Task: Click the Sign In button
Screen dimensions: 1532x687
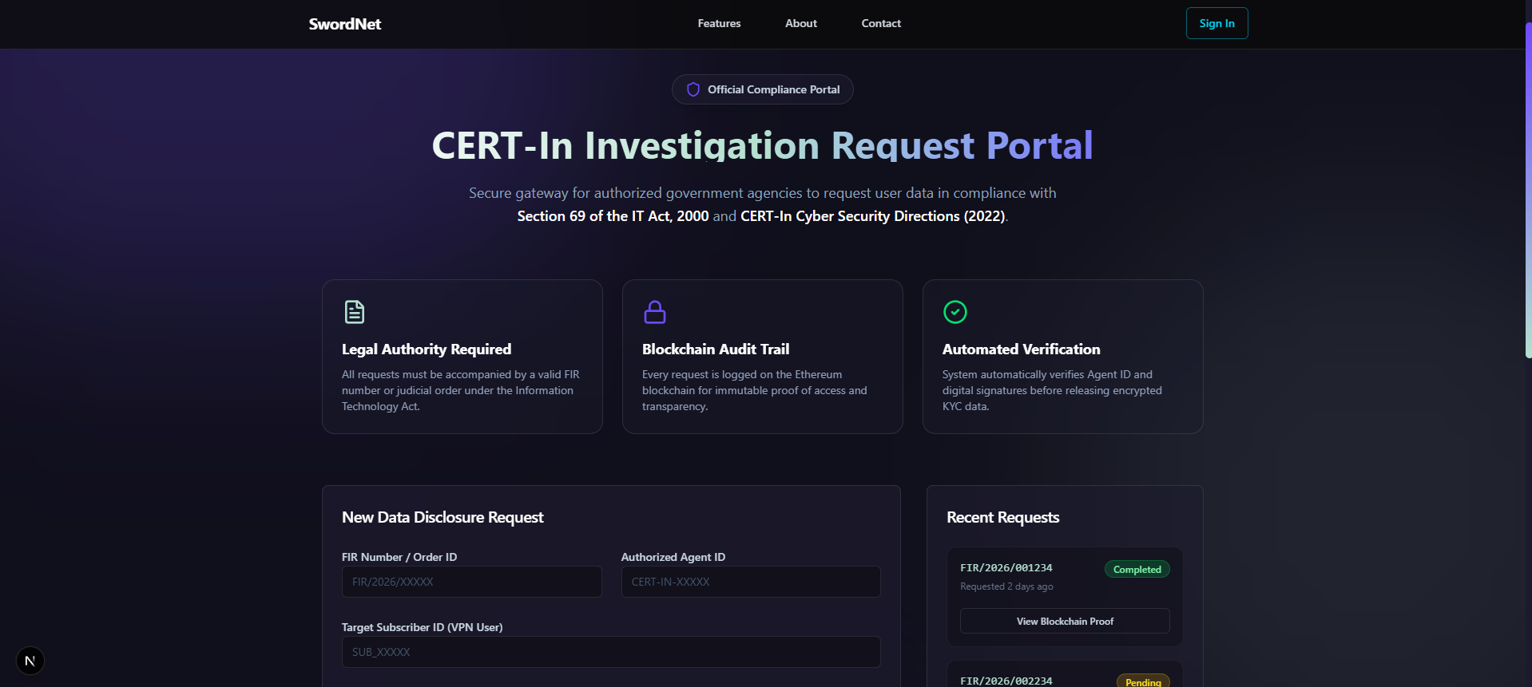Action: (x=1216, y=23)
